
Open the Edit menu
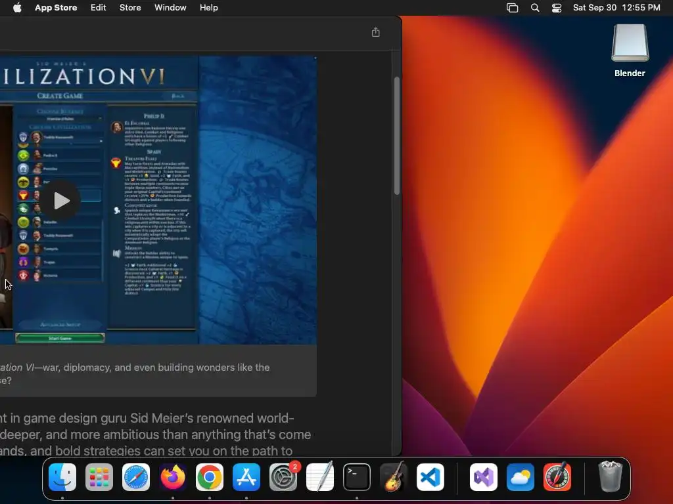99,8
